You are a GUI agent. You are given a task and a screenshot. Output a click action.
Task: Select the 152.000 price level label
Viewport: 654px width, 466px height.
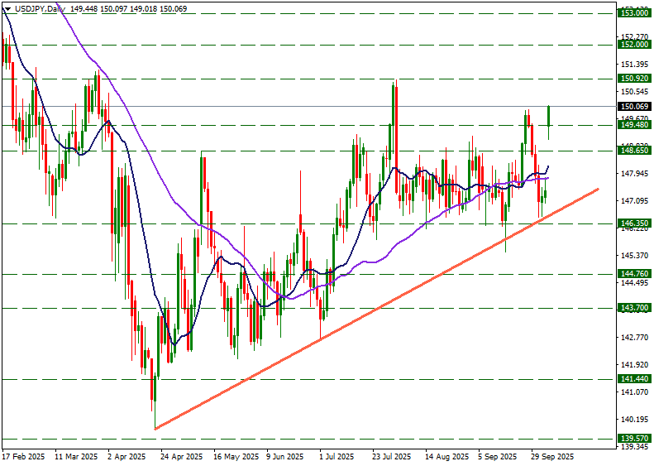[633, 45]
